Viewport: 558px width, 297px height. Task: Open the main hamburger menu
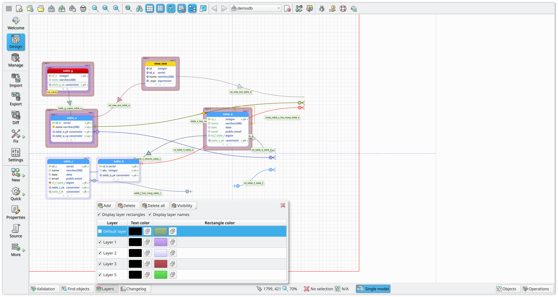tap(9, 8)
